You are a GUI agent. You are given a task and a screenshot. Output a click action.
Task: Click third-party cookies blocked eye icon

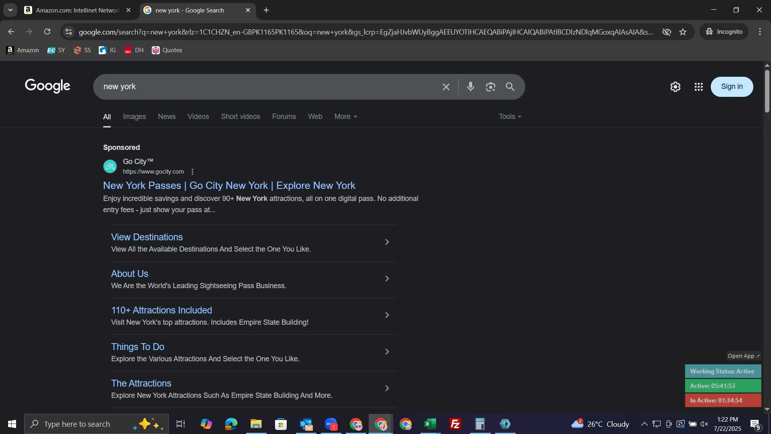point(667,32)
